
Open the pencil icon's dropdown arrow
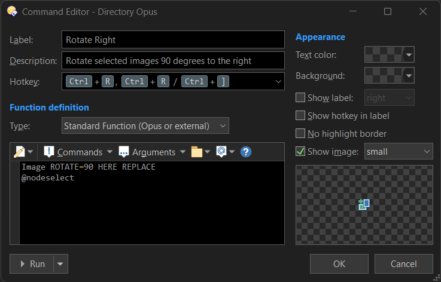[31, 152]
